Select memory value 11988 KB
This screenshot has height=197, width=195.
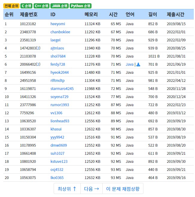[92, 88]
